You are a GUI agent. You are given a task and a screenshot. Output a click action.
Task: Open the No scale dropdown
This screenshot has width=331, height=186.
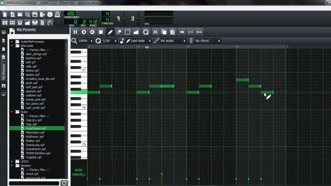pyautogui.click(x=173, y=41)
